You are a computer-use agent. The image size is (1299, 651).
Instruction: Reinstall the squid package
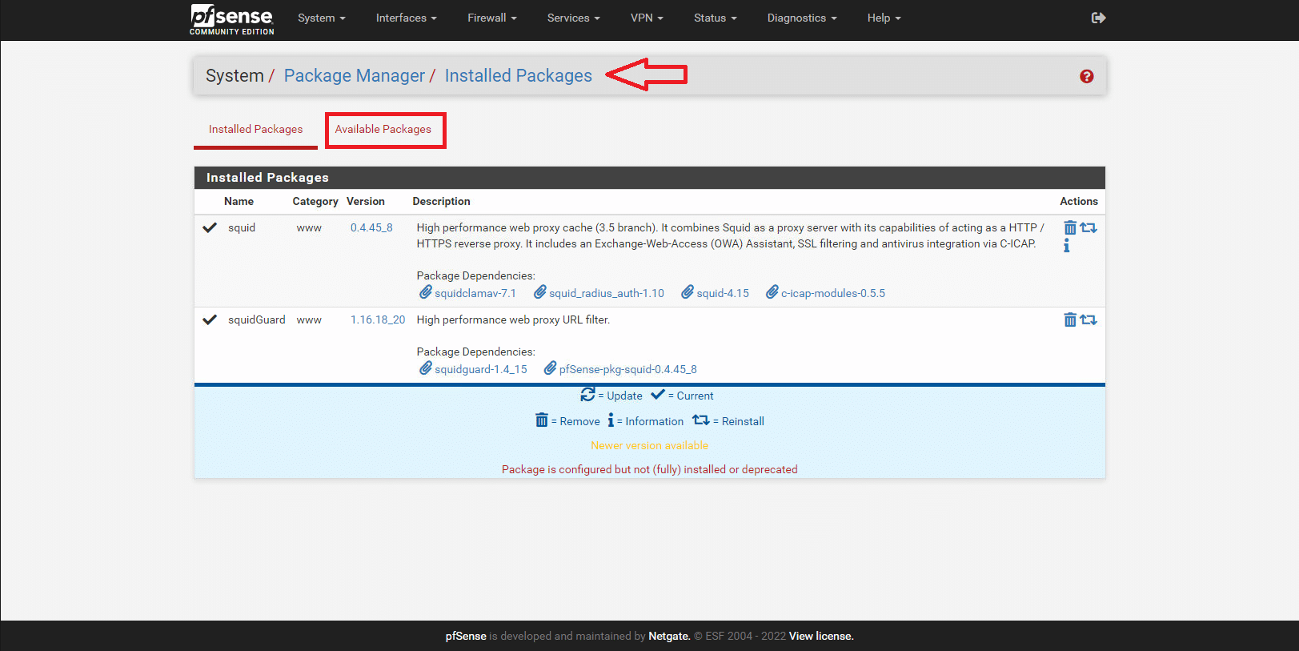click(x=1089, y=228)
